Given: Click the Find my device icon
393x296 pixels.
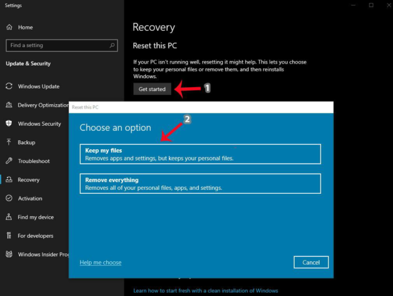Looking at the screenshot, I should (10, 217).
